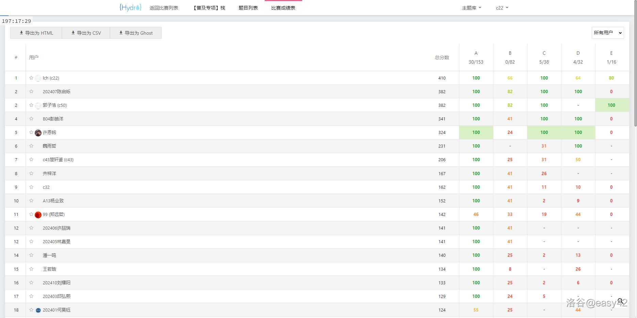The width and height of the screenshot is (637, 318).
Task: Click the page vertical scrollbar
Action: point(635,68)
